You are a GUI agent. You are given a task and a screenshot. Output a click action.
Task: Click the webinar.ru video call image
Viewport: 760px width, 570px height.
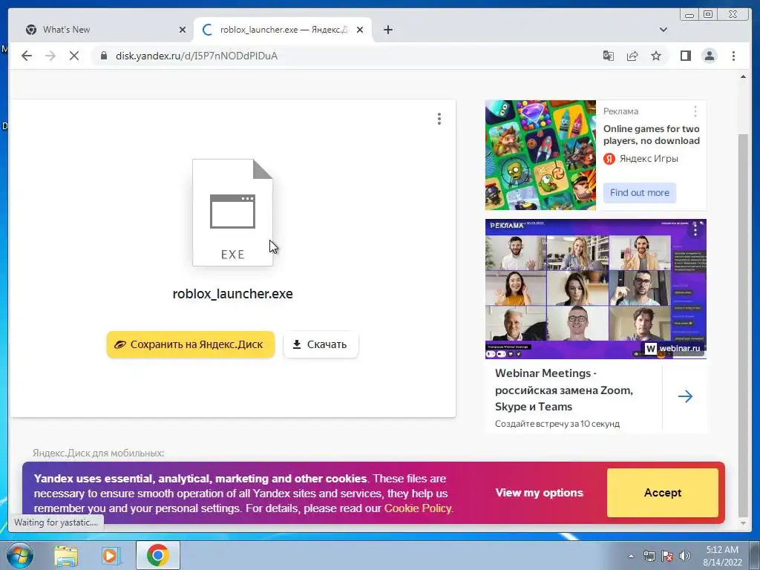(596, 289)
